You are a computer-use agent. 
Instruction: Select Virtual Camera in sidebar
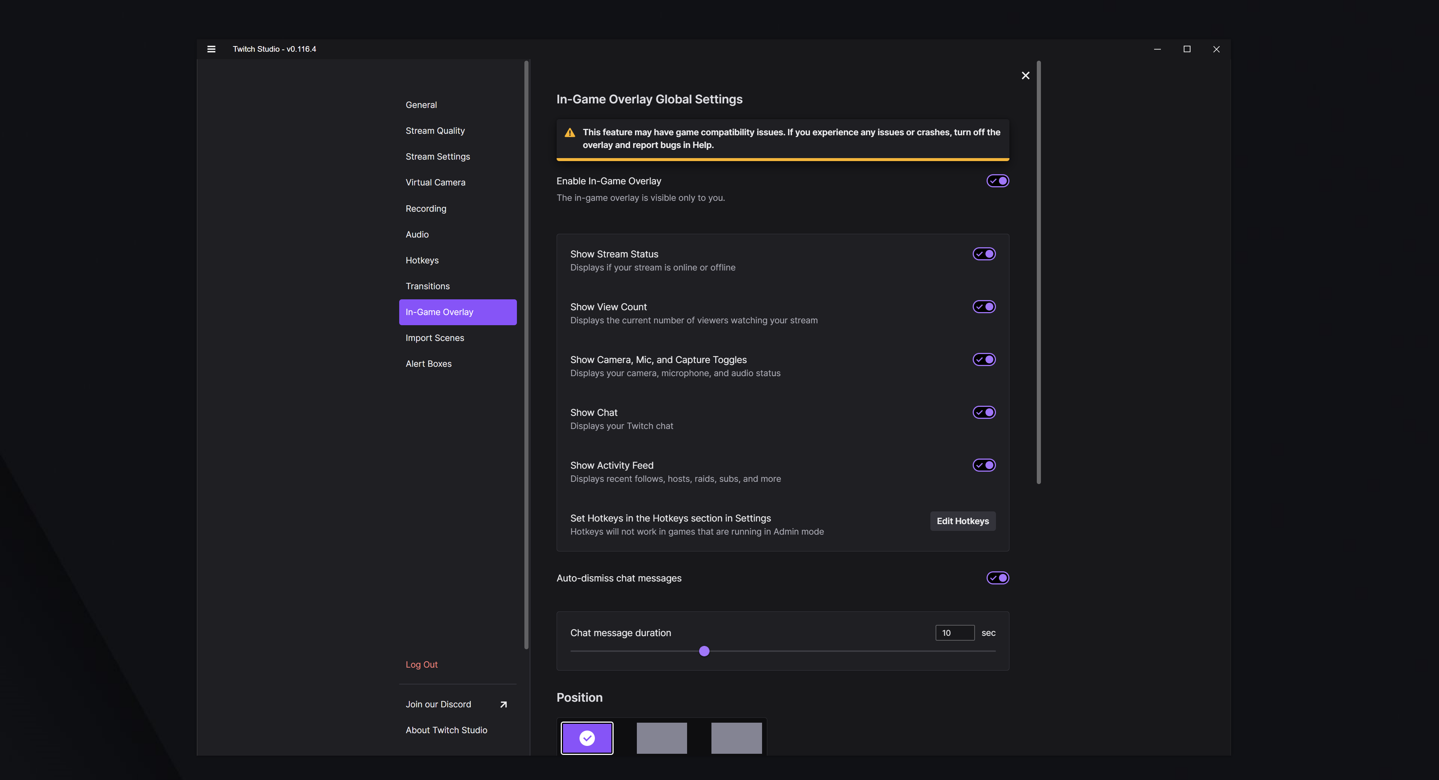tap(458, 182)
